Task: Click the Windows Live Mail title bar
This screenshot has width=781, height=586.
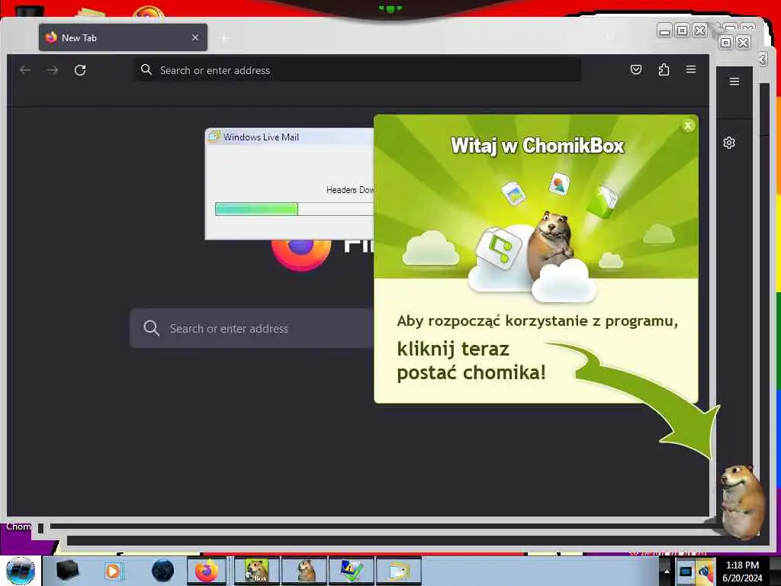Action: point(290,137)
